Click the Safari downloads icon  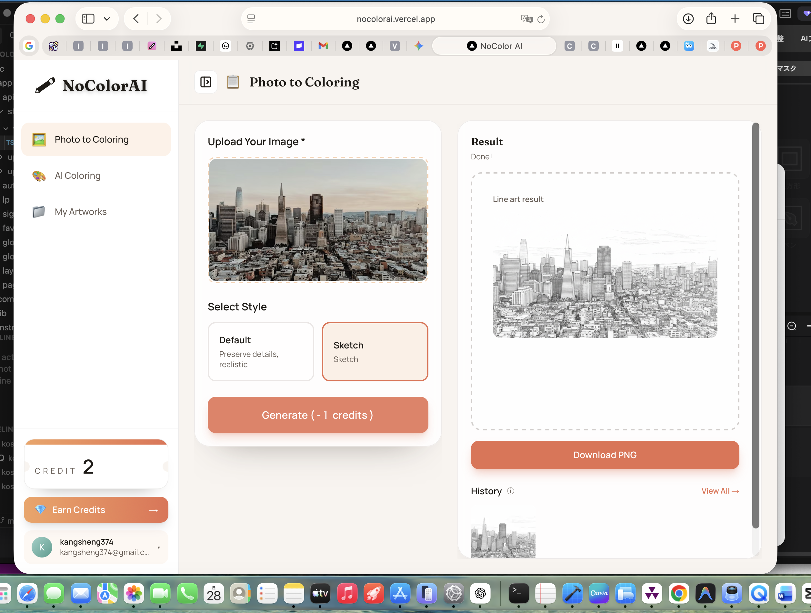(688, 19)
